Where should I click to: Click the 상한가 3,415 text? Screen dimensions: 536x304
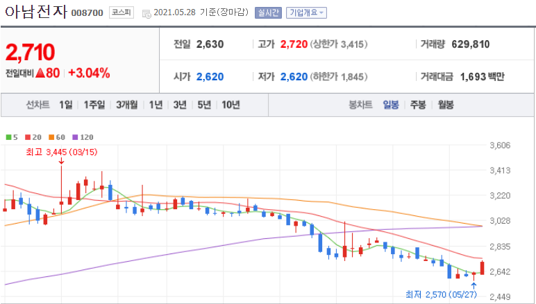(339, 44)
